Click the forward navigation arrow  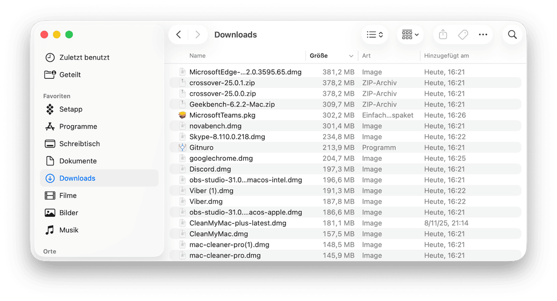point(197,35)
